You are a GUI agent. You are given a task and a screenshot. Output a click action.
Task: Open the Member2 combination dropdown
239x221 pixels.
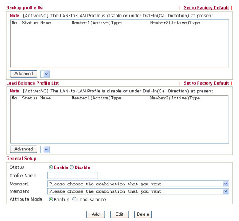coord(138,191)
